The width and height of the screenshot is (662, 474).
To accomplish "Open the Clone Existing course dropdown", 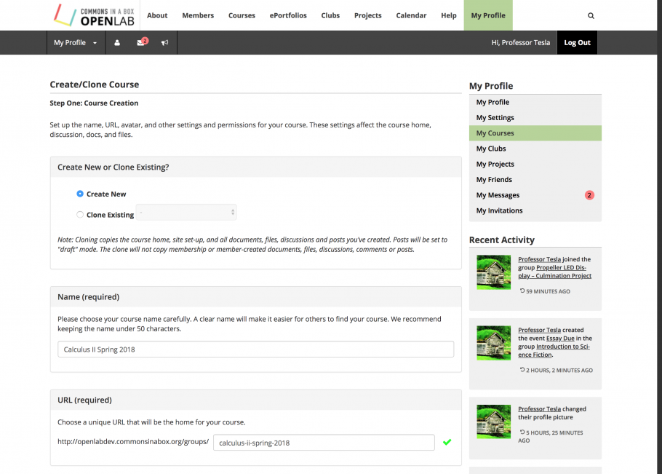I will [186, 212].
